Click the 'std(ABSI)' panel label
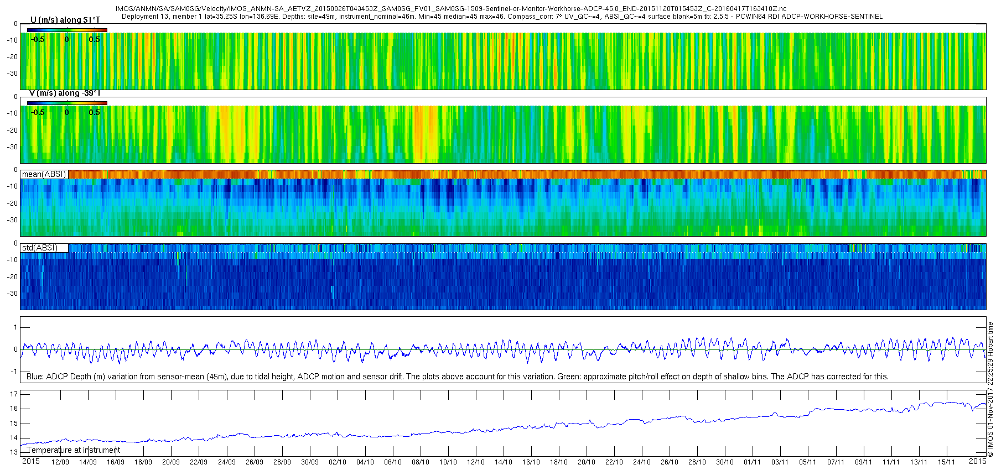This screenshot has height=470, width=996. pyautogui.click(x=40, y=248)
